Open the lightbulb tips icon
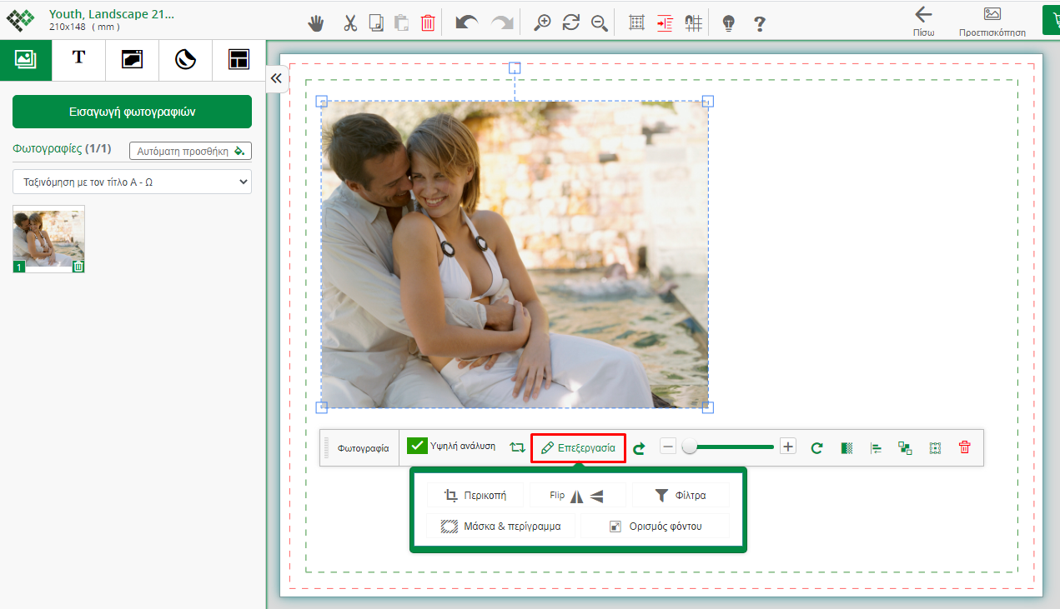 click(728, 23)
